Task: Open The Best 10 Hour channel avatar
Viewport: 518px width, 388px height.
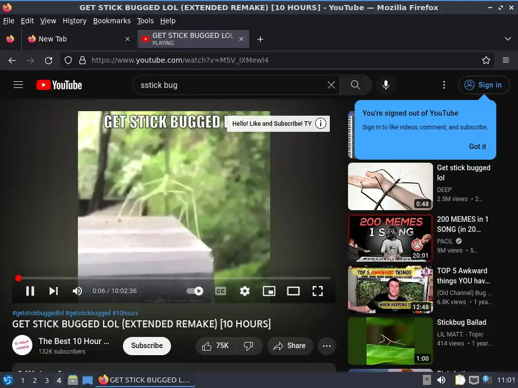Action: 22,346
